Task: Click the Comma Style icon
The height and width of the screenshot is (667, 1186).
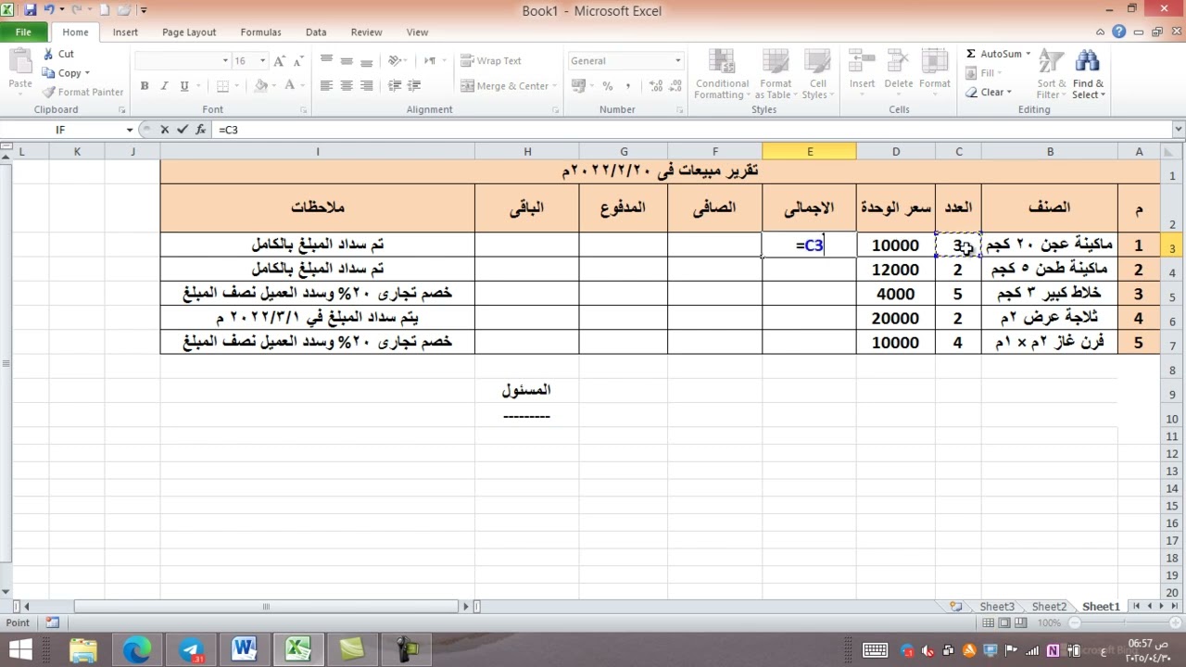Action: (x=627, y=86)
